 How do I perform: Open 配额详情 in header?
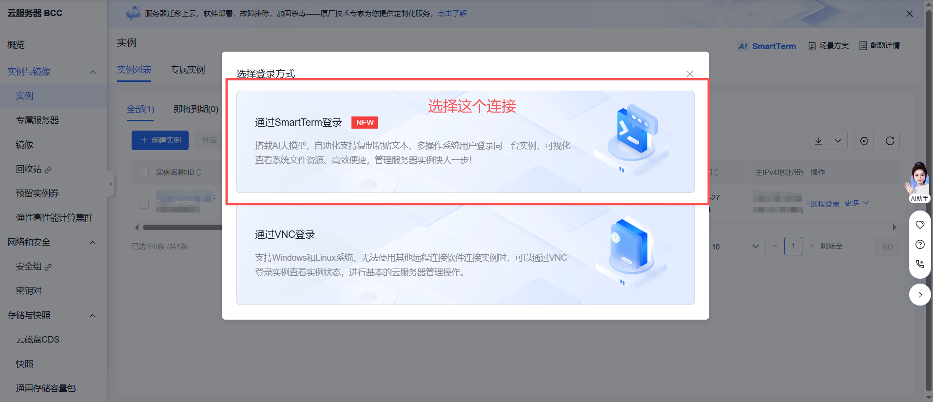pos(880,45)
